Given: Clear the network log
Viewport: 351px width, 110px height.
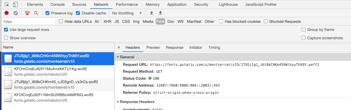Looking at the screenshot, I should click(x=16, y=13).
